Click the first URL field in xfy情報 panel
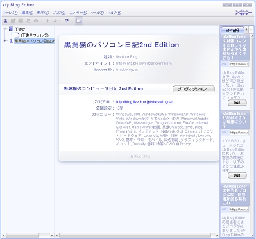This screenshot has height=239, width=256. click(x=239, y=64)
